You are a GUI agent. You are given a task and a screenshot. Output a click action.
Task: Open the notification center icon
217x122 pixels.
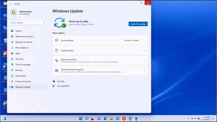tap(213, 119)
